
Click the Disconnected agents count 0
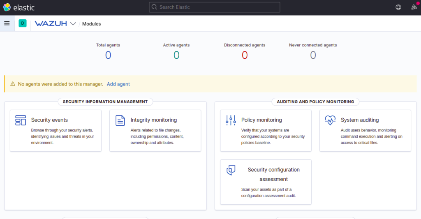(245, 55)
